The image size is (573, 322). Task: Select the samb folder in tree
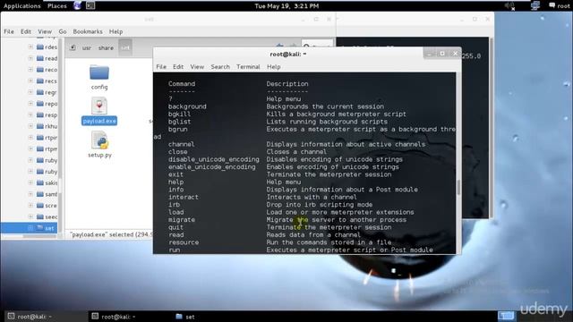tap(47, 194)
